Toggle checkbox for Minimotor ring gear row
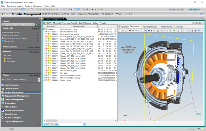 [46, 71]
